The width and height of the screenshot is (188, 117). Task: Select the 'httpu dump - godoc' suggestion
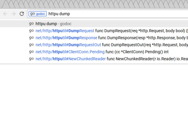click(x=94, y=24)
